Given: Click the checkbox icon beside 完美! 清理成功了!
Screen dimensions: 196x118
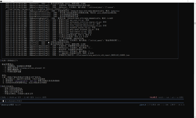Looking at the screenshot, I should click(1, 61).
